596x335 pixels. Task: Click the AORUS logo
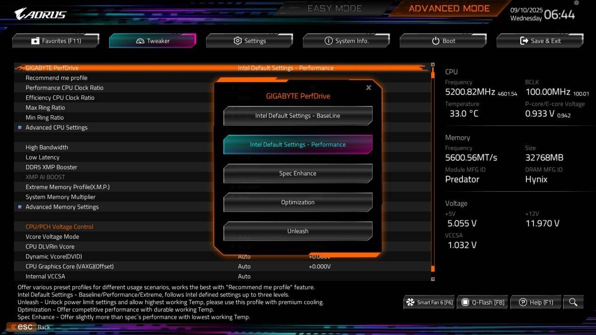point(40,14)
